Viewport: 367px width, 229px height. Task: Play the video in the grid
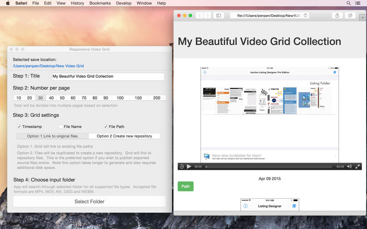click(189, 167)
